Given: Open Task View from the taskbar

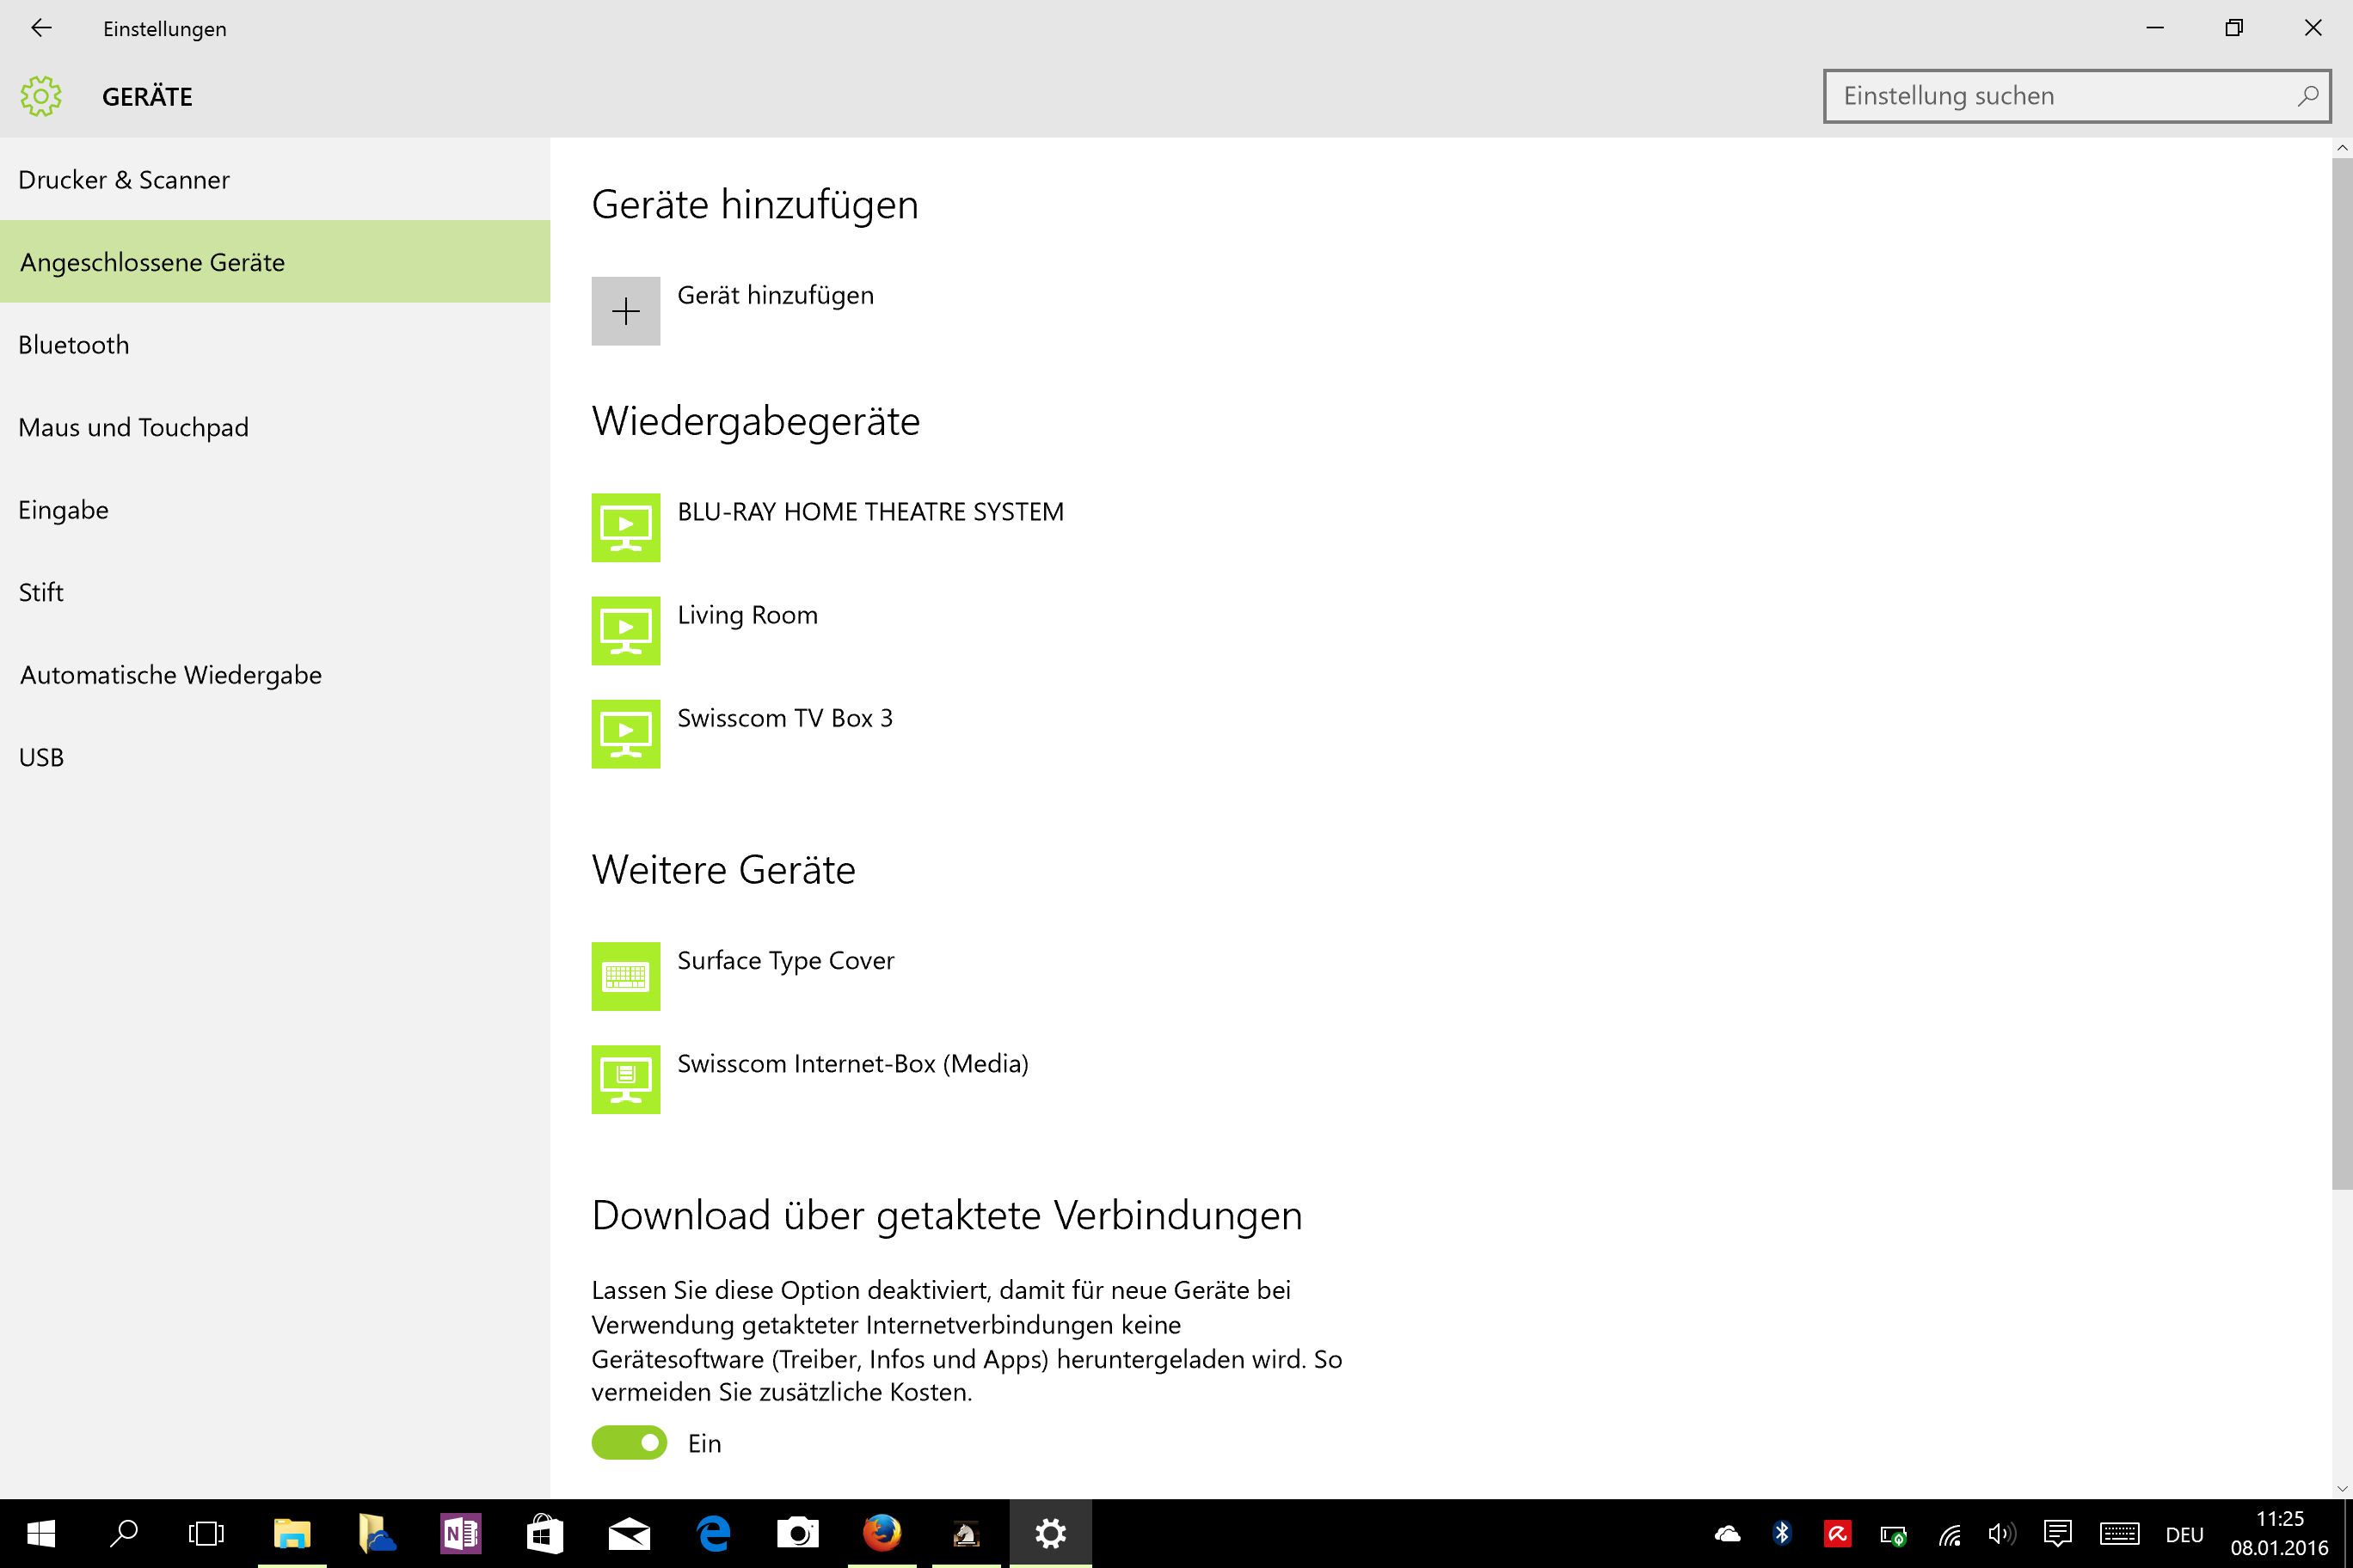Looking at the screenshot, I should click(x=207, y=1533).
